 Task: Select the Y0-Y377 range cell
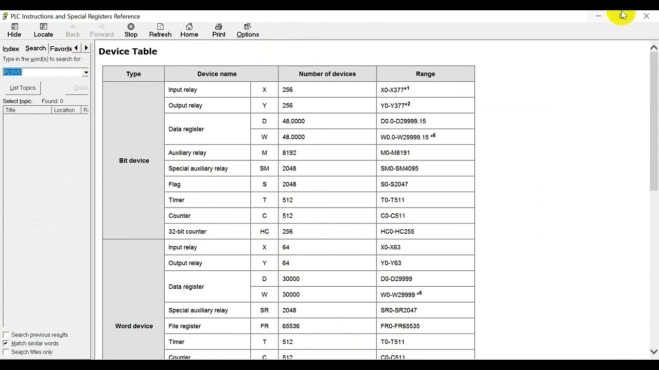pyautogui.click(x=425, y=105)
